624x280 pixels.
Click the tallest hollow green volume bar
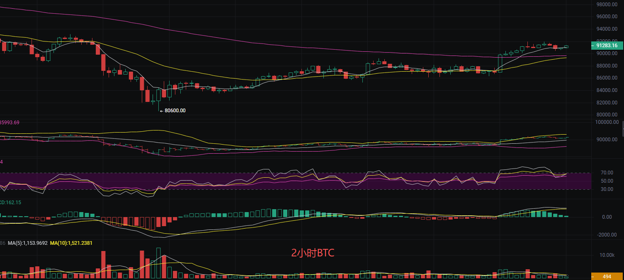pyautogui.click(x=158, y=263)
